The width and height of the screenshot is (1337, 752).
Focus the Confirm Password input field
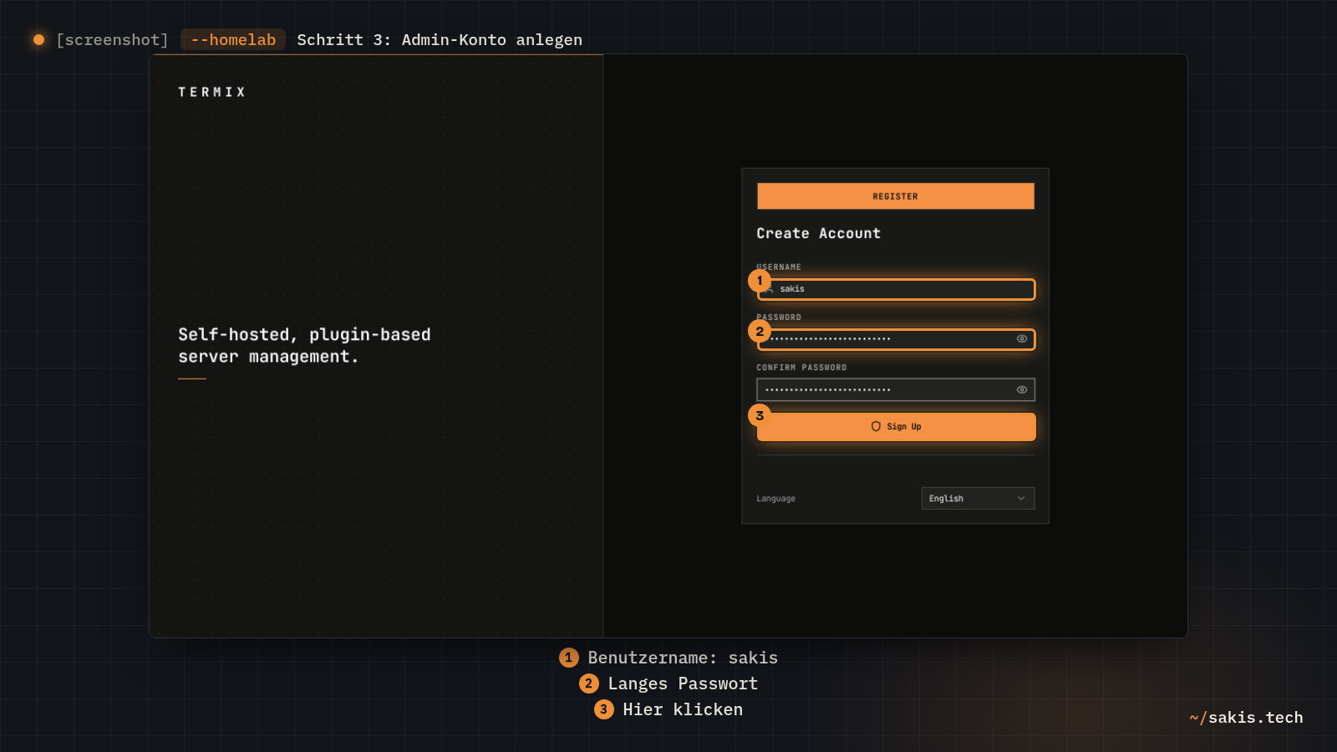click(x=896, y=389)
